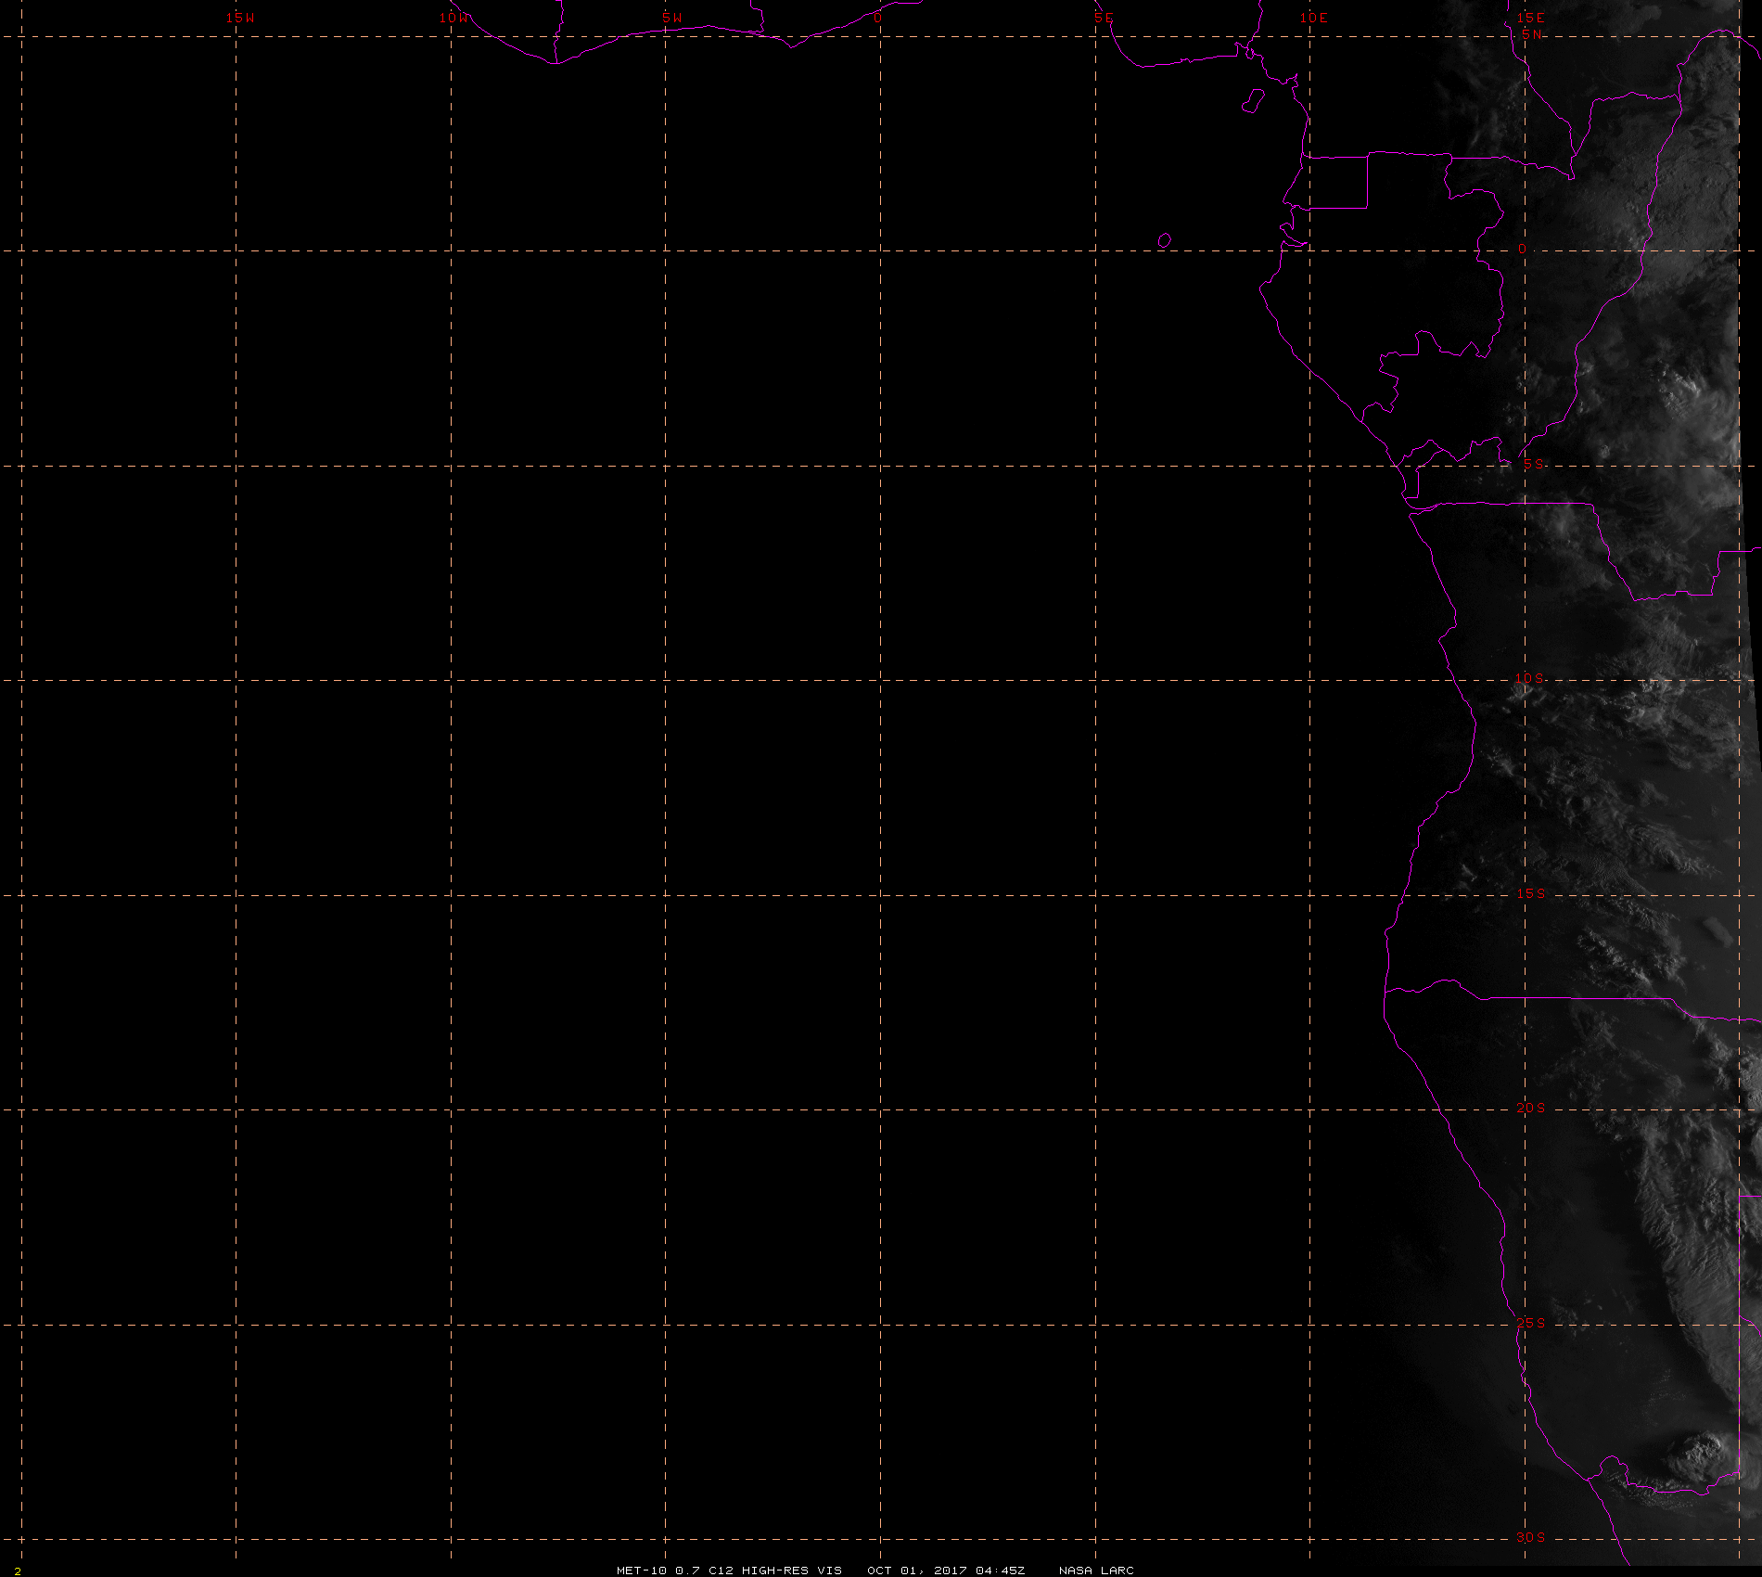
Task: Select the 25S latitude label
Action: point(1531,1323)
